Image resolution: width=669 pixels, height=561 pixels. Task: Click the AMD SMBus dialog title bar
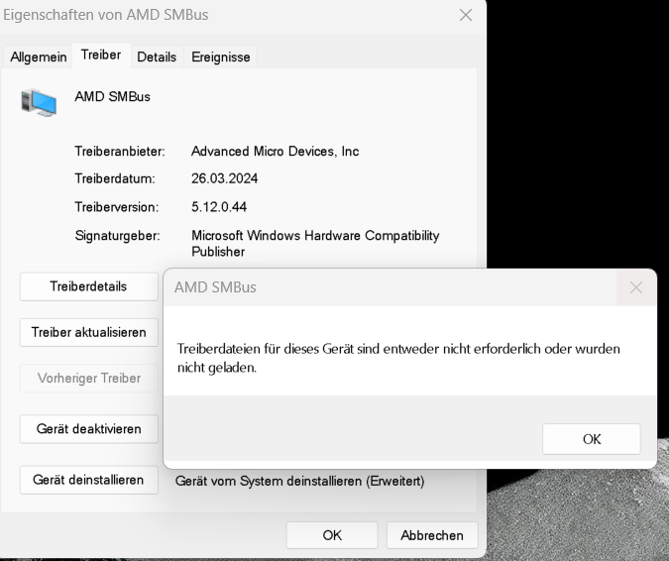click(x=390, y=287)
